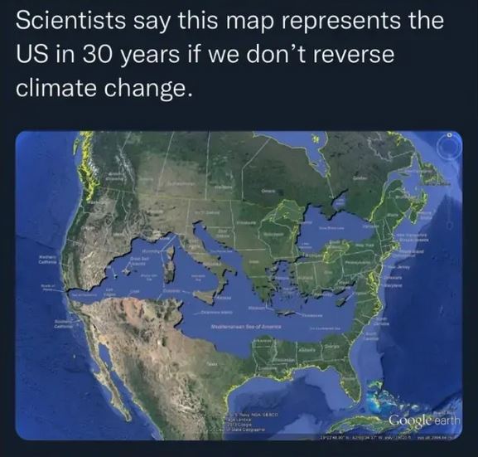The width and height of the screenshot is (478, 457).
Task: Click the Quebec label on map
Action: tap(360, 177)
